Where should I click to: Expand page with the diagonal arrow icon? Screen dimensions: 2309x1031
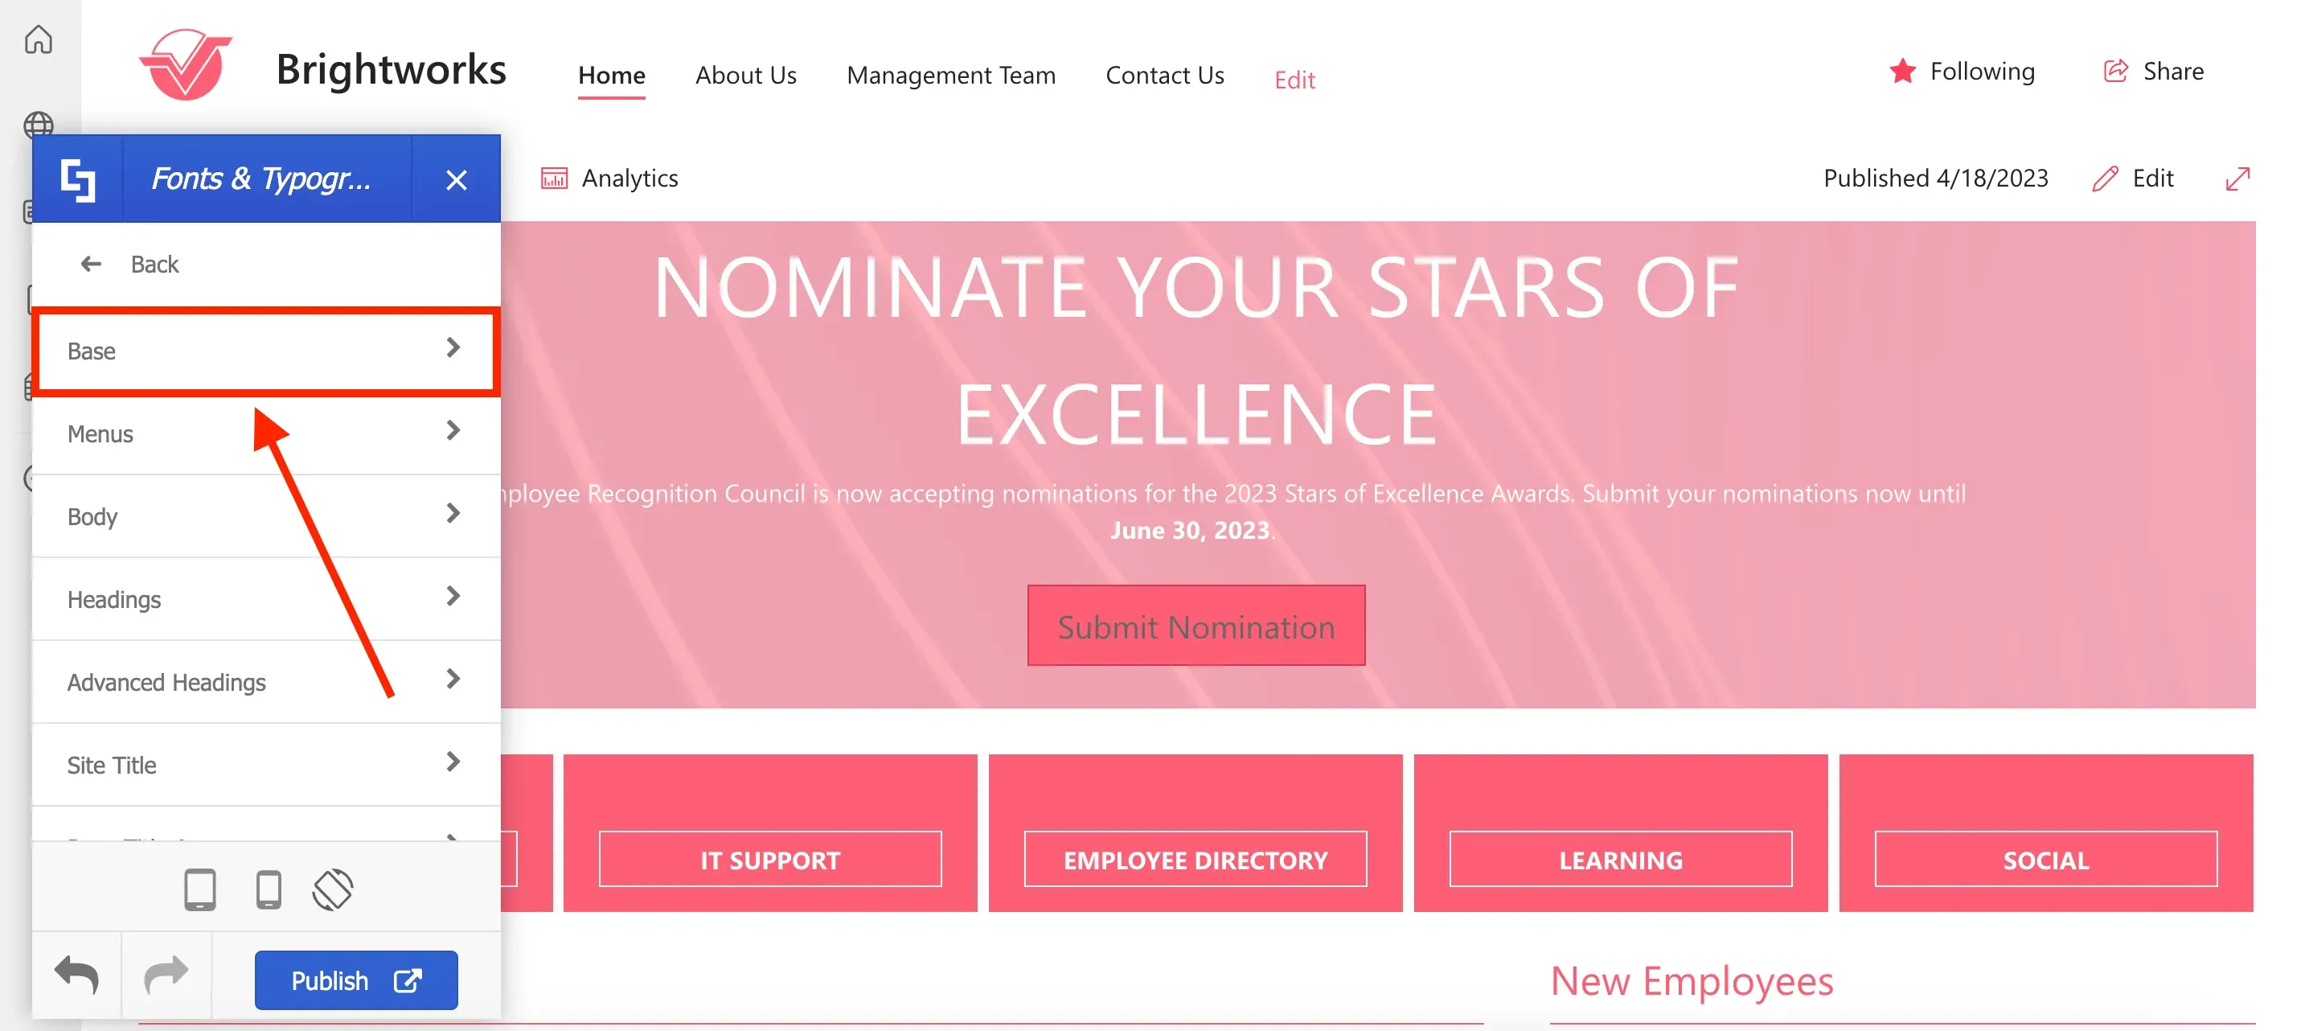click(2237, 179)
